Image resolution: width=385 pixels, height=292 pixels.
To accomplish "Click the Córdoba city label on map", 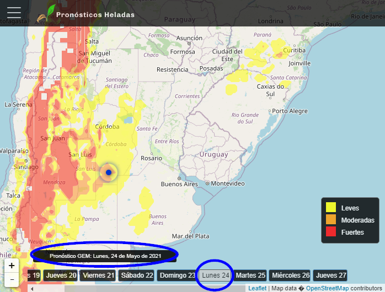I will pyautogui.click(x=107, y=127).
